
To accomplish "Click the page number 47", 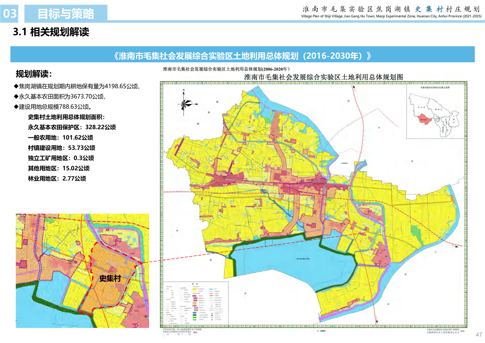I will coord(479,335).
